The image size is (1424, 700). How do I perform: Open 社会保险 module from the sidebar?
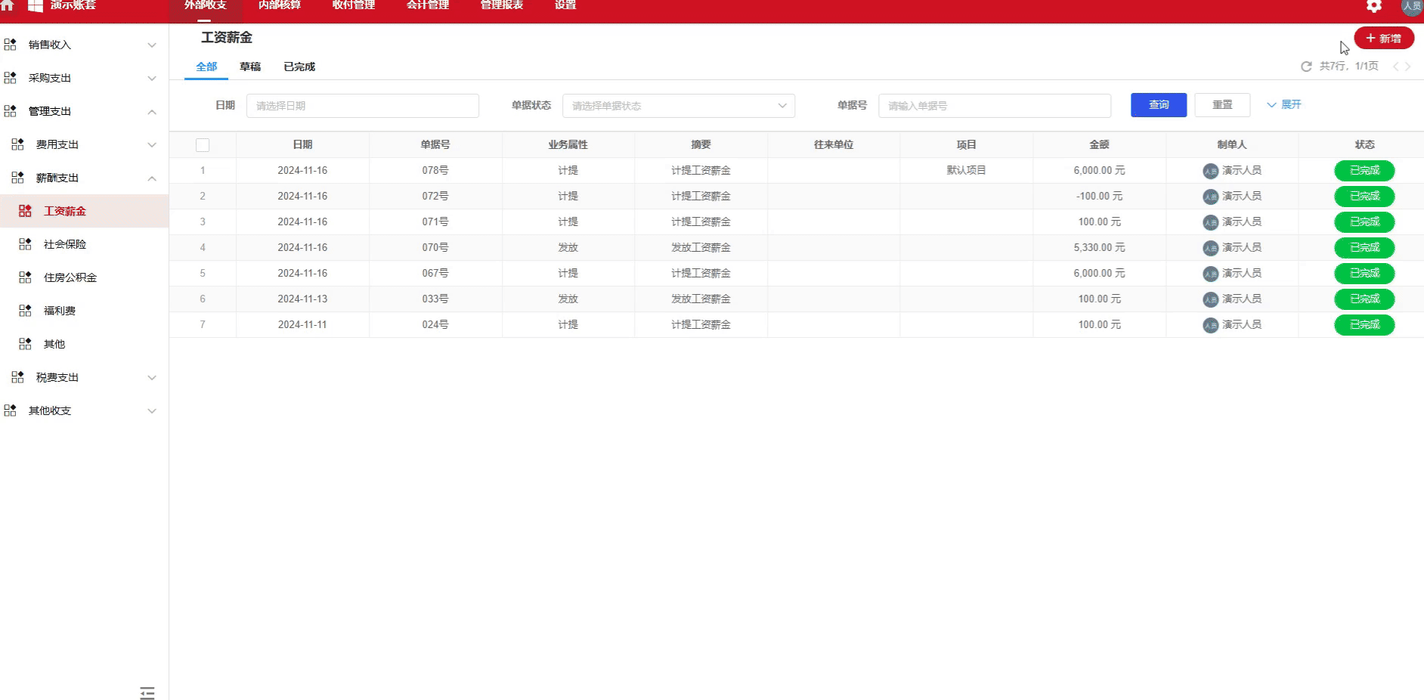point(64,244)
